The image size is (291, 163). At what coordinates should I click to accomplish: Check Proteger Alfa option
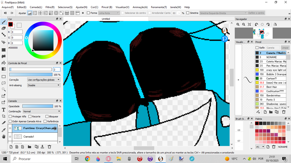pos(10,116)
